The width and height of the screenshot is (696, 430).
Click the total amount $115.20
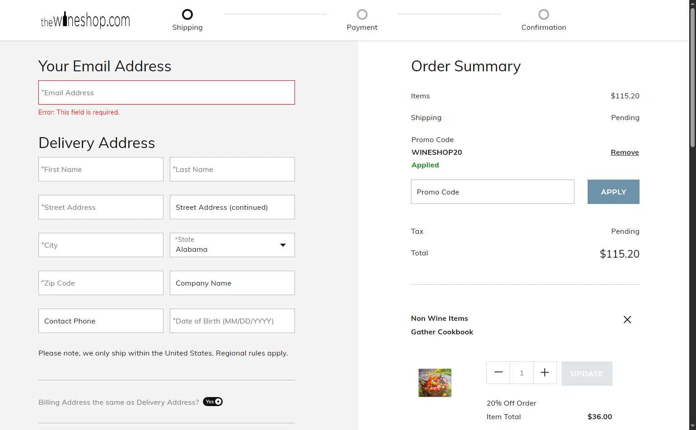click(x=620, y=254)
